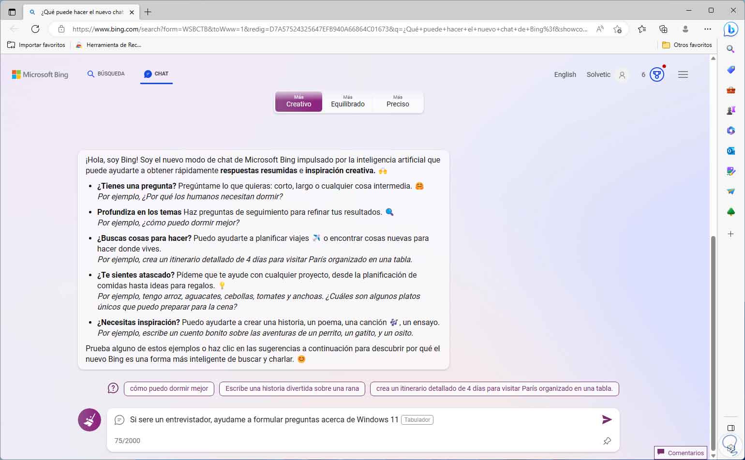This screenshot has width=745, height=460.
Task: Open the tab actions menu icon
Action: [x=12, y=12]
